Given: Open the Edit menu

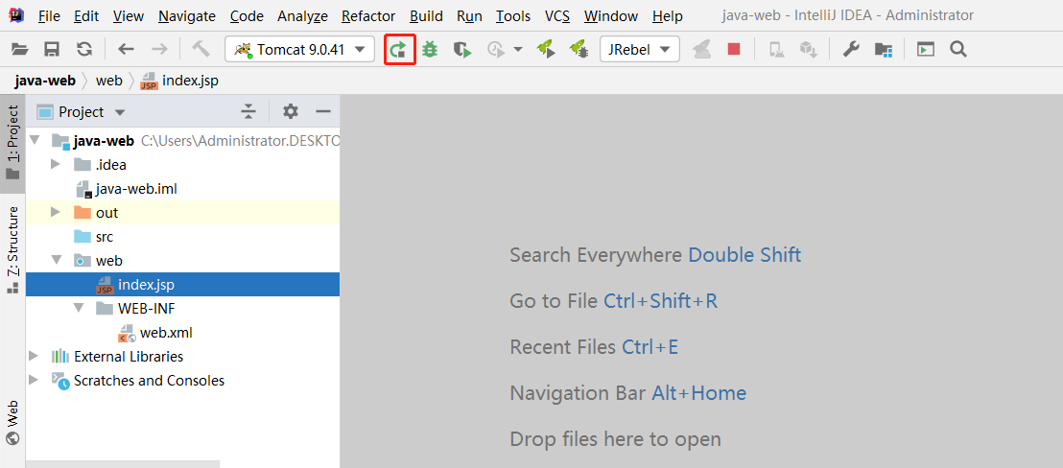Looking at the screenshot, I should click(x=86, y=15).
